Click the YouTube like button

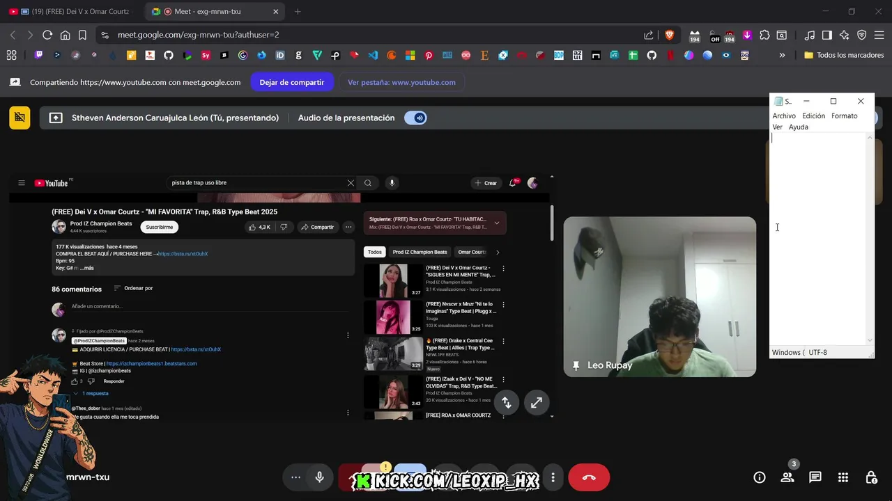tap(259, 227)
